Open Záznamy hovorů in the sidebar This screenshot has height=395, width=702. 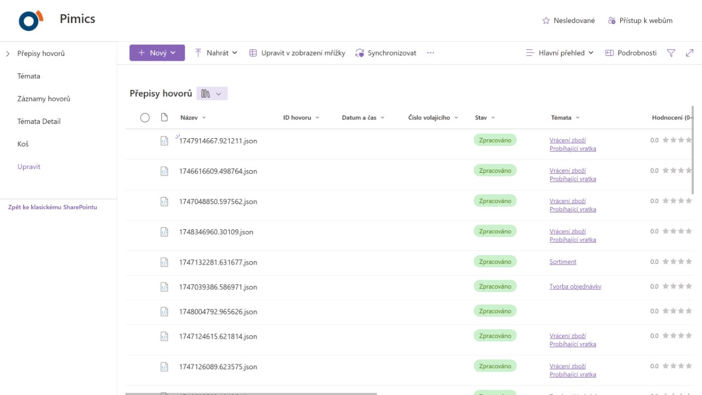click(x=44, y=99)
